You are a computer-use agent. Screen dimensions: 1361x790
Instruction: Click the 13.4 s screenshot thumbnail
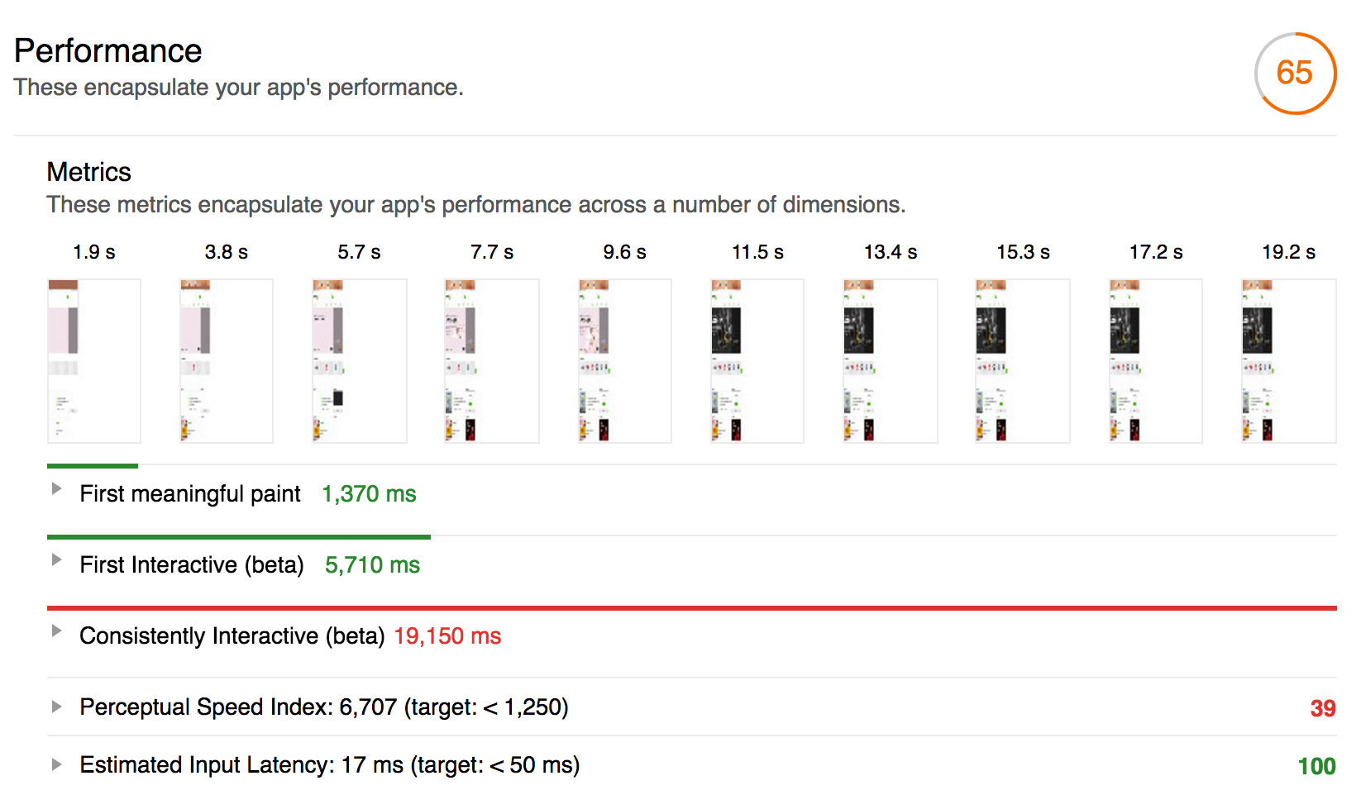[891, 360]
